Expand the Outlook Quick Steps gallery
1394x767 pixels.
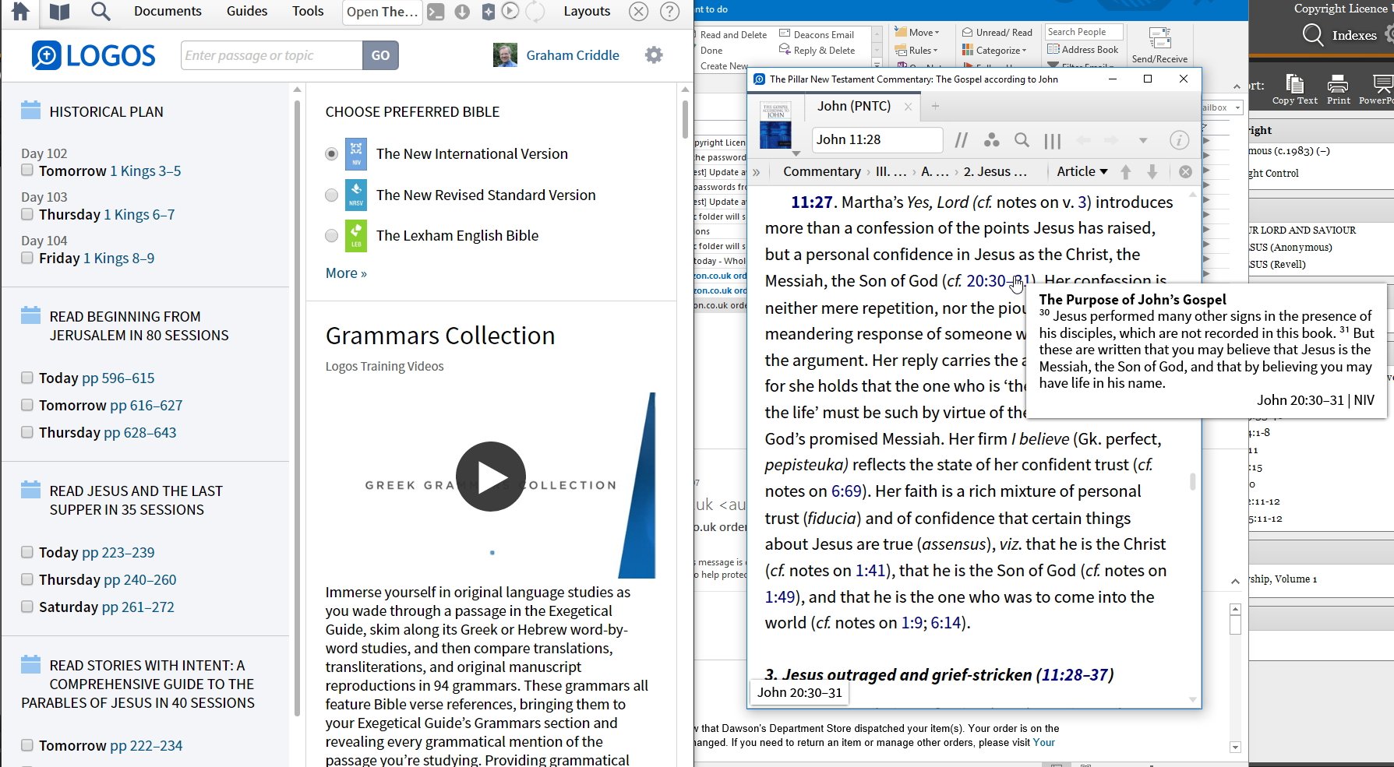pyautogui.click(x=877, y=64)
